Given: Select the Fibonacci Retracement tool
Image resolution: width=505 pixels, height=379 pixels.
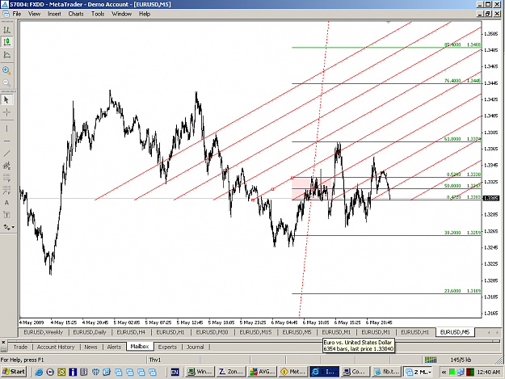Looking at the screenshot, I should [x=6, y=190].
